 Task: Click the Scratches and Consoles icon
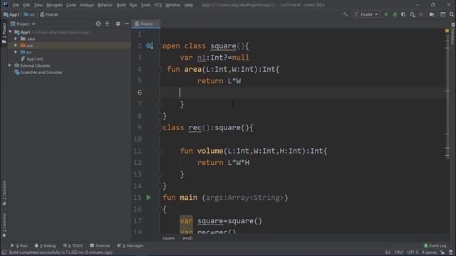17,73
